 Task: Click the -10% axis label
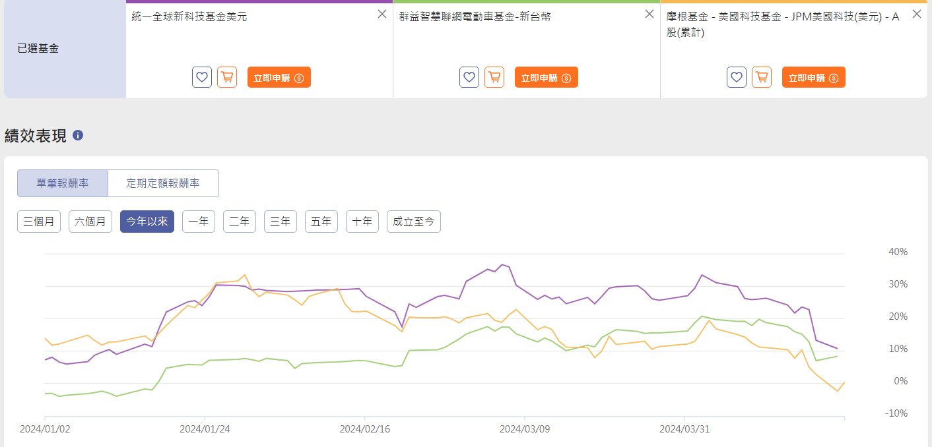pyautogui.click(x=898, y=413)
